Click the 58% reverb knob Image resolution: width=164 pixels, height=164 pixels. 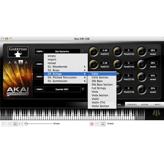142,52
